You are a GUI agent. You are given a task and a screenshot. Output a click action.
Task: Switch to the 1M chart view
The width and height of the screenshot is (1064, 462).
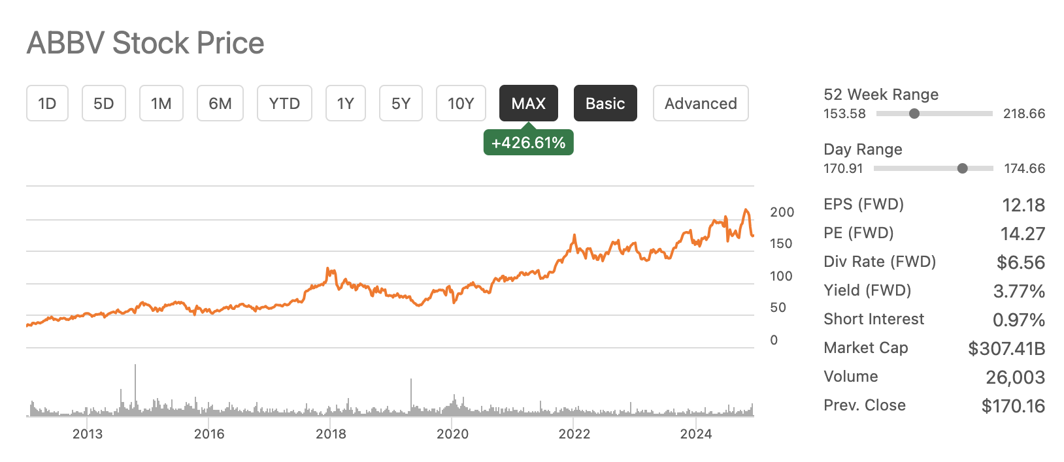(161, 102)
